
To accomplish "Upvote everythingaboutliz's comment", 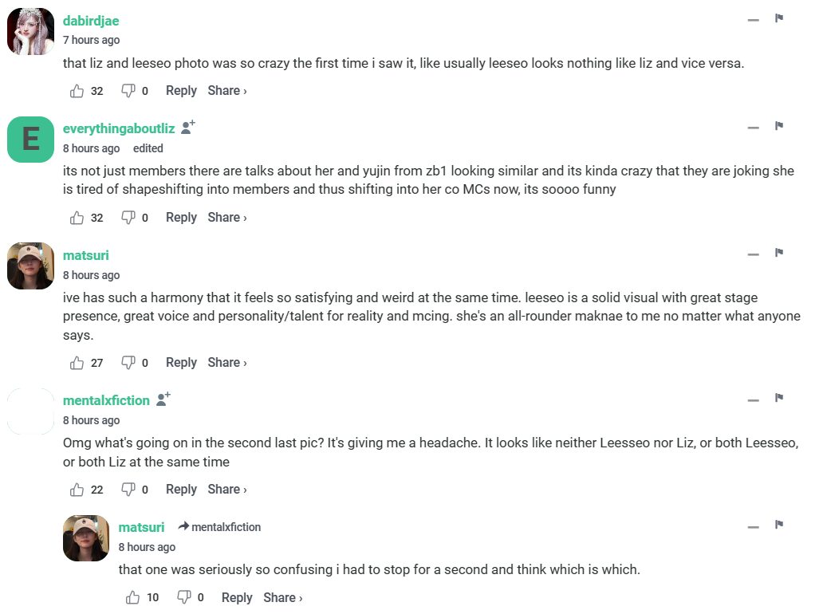I will click(x=77, y=218).
